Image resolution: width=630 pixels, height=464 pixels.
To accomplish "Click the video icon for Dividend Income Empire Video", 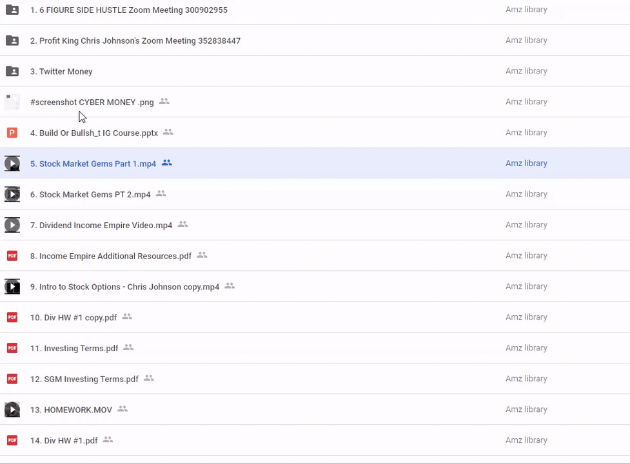I will pos(12,225).
